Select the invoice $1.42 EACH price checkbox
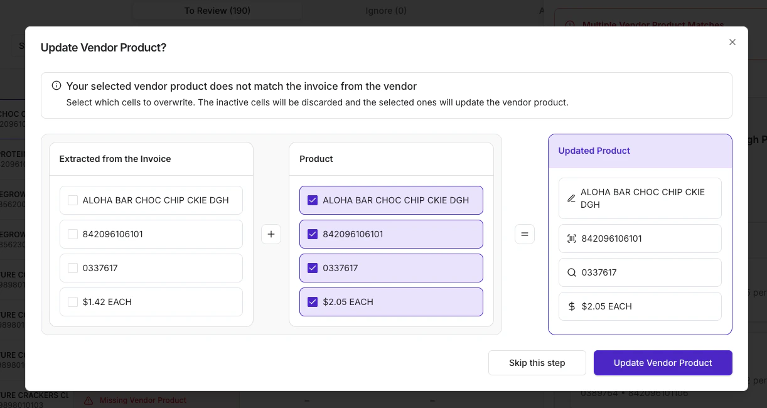Image resolution: width=767 pixels, height=408 pixels. point(73,302)
